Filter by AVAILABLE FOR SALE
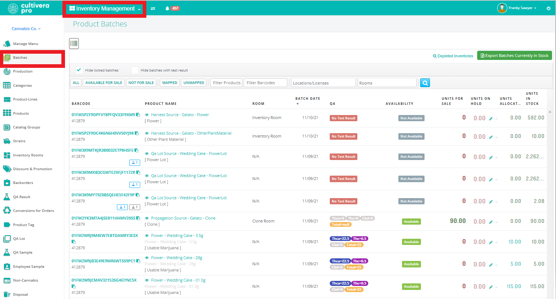Image resolution: width=556 pixels, height=299 pixels. click(104, 83)
